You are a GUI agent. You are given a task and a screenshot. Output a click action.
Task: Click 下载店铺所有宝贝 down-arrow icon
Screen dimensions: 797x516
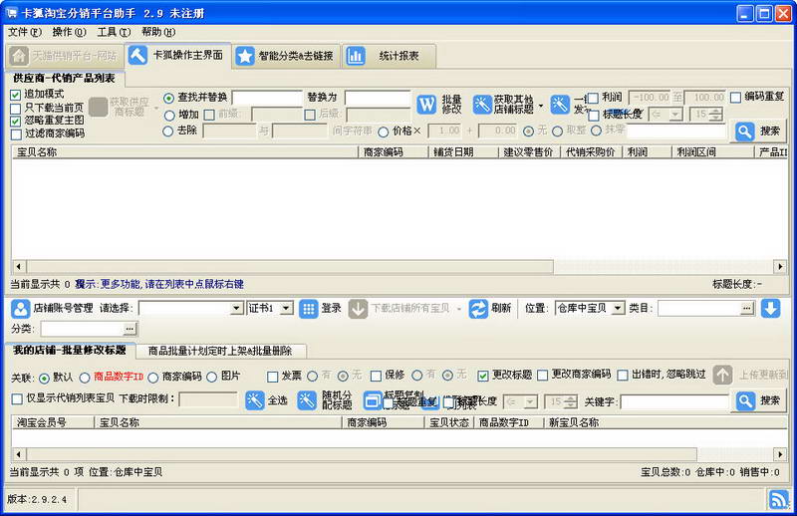(358, 309)
